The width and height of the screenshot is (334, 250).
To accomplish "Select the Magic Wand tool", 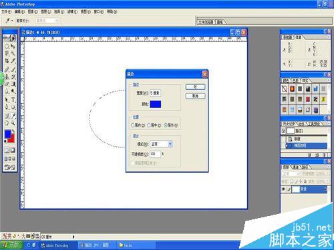I will (x=13, y=53).
